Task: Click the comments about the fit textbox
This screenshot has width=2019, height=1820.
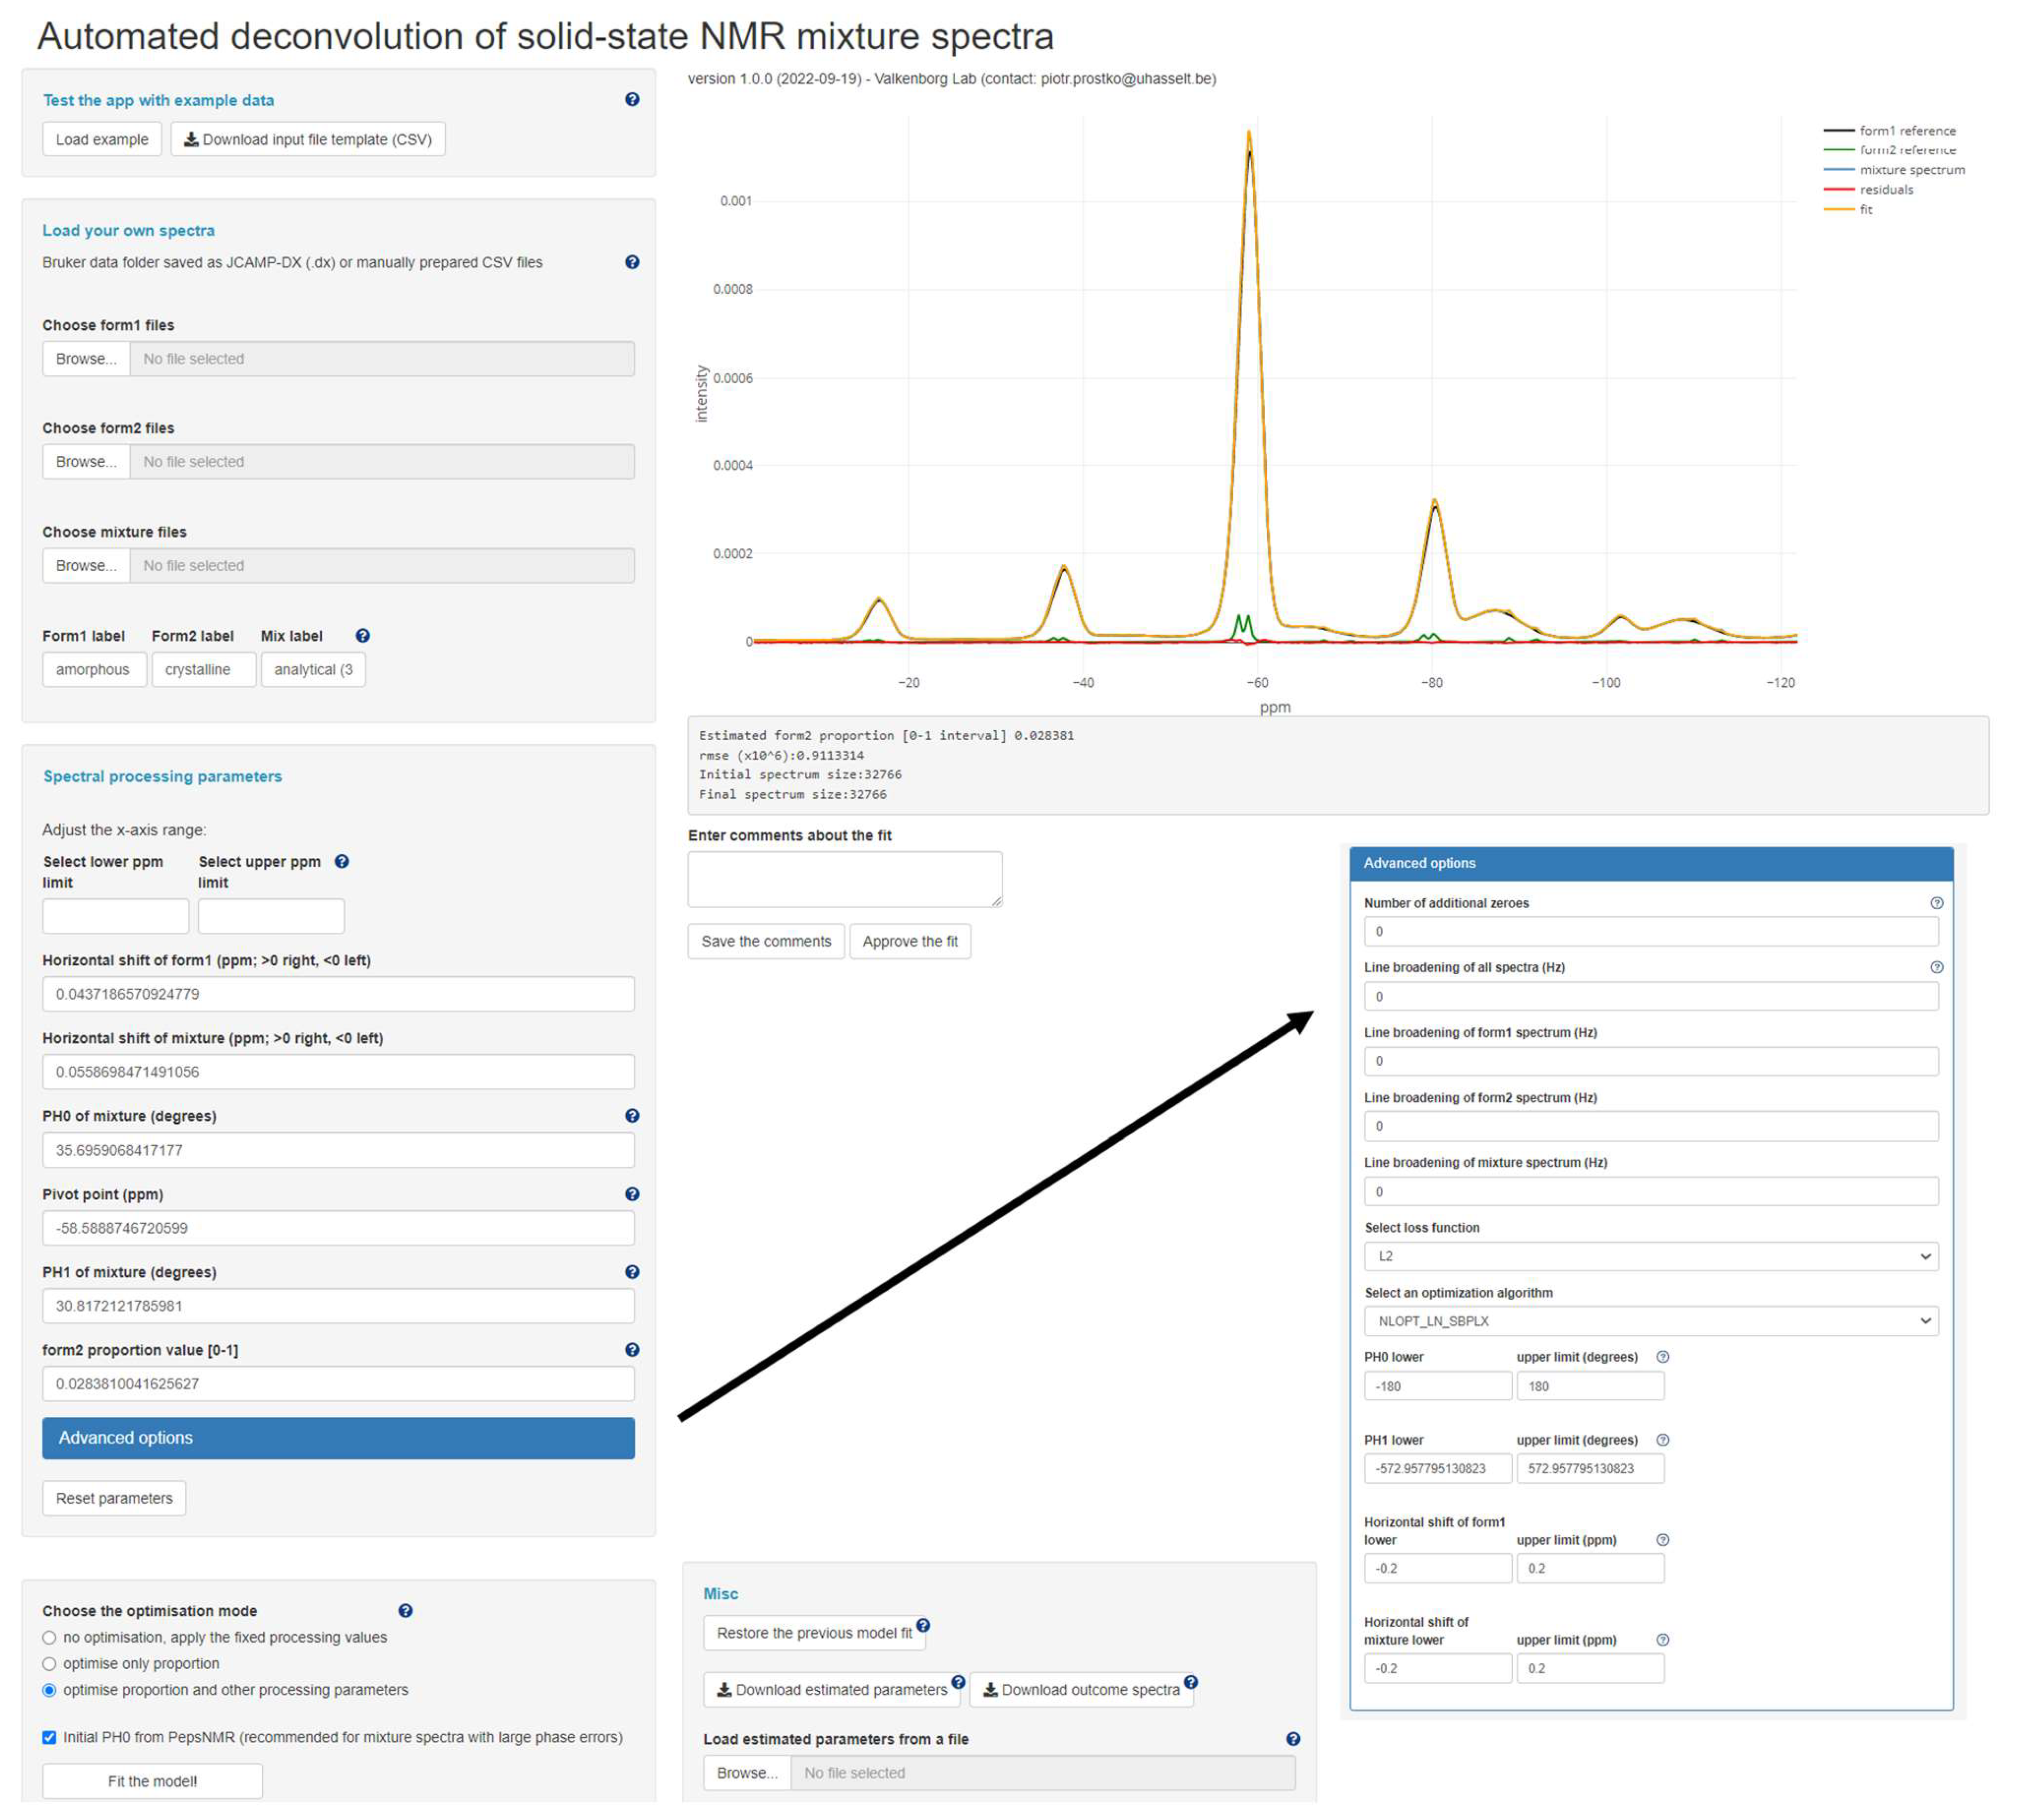Action: (x=844, y=880)
